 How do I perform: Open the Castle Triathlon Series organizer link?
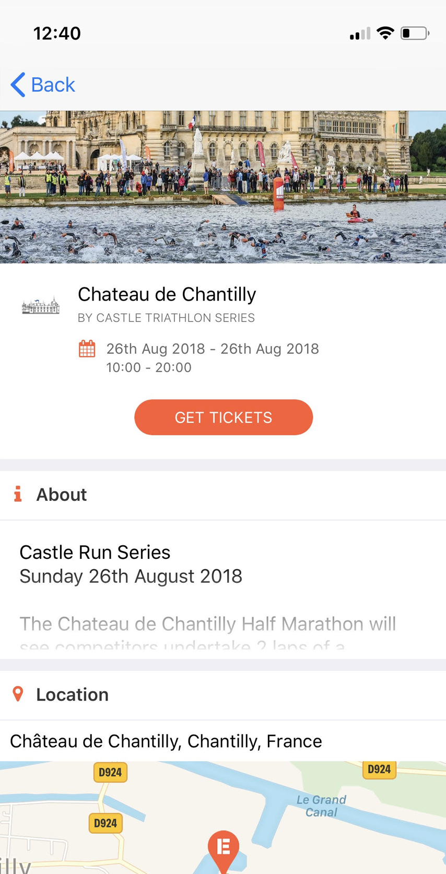click(x=166, y=318)
